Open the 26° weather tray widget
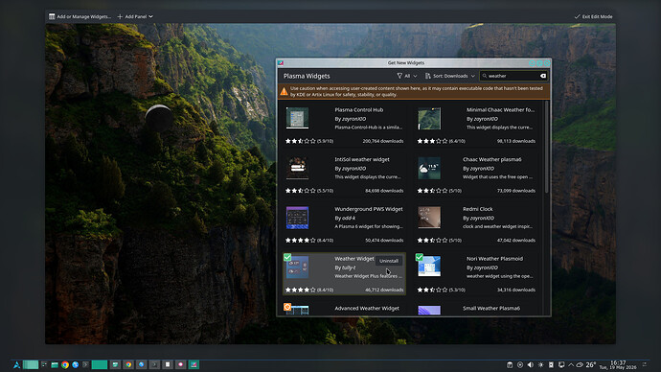 coord(586,365)
